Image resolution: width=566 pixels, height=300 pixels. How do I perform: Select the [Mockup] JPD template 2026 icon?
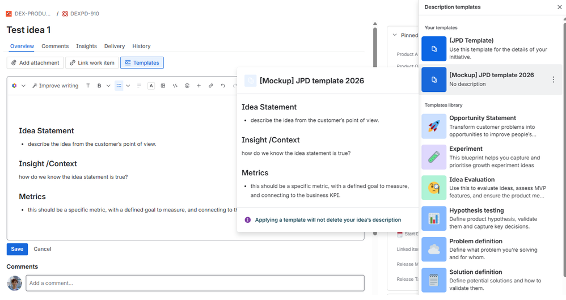(434, 79)
